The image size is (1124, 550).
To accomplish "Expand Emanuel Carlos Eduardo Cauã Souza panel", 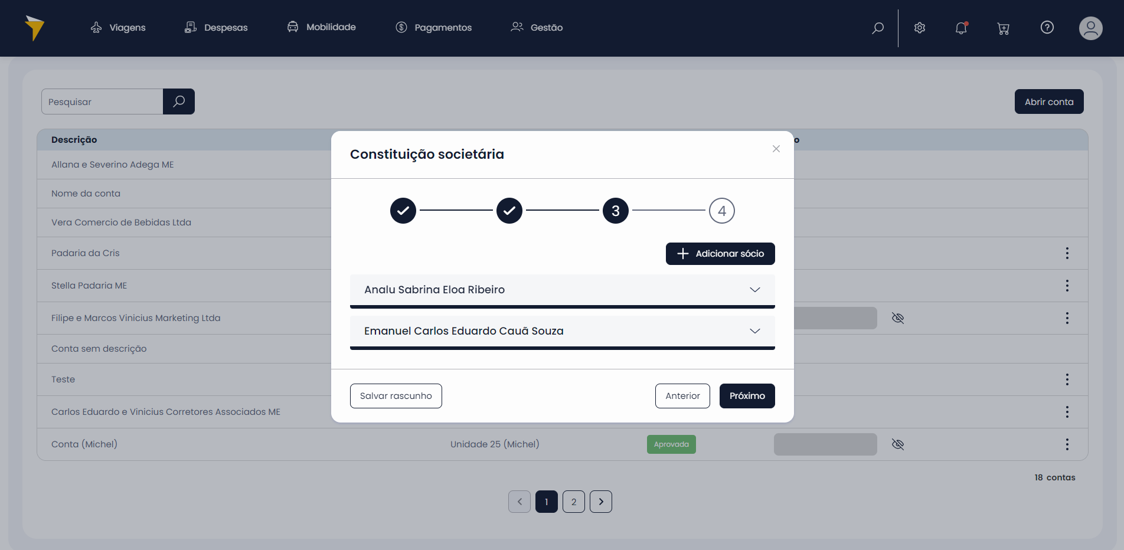I will (754, 331).
